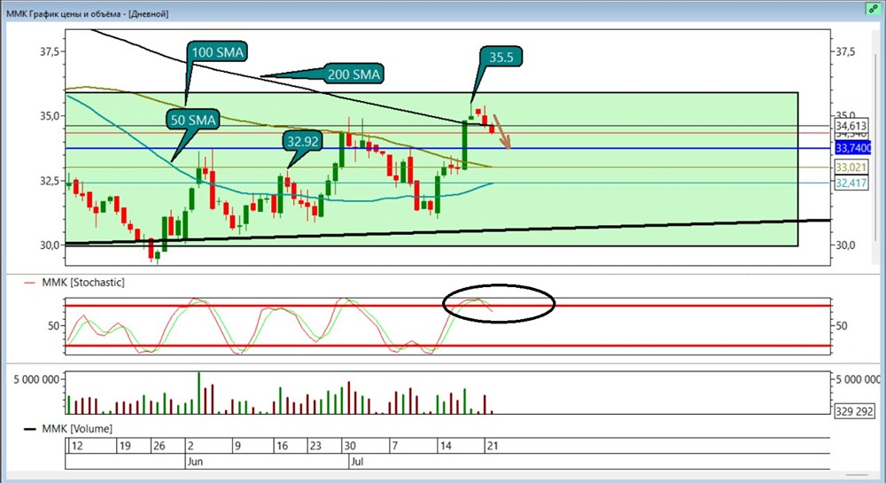Click date label 12 on time axis

77,446
